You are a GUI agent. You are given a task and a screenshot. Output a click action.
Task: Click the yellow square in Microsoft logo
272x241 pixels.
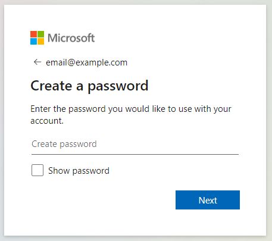click(41, 41)
